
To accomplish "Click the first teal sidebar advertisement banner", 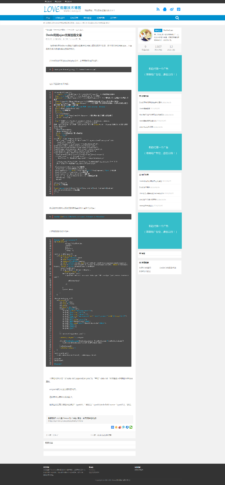I will pyautogui.click(x=160, y=73).
